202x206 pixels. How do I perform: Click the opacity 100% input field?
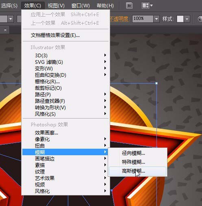143,19
